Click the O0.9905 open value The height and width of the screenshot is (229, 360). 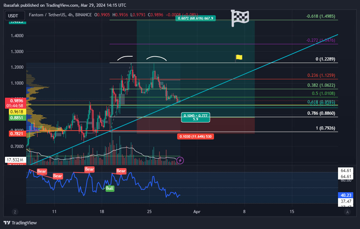(102, 15)
